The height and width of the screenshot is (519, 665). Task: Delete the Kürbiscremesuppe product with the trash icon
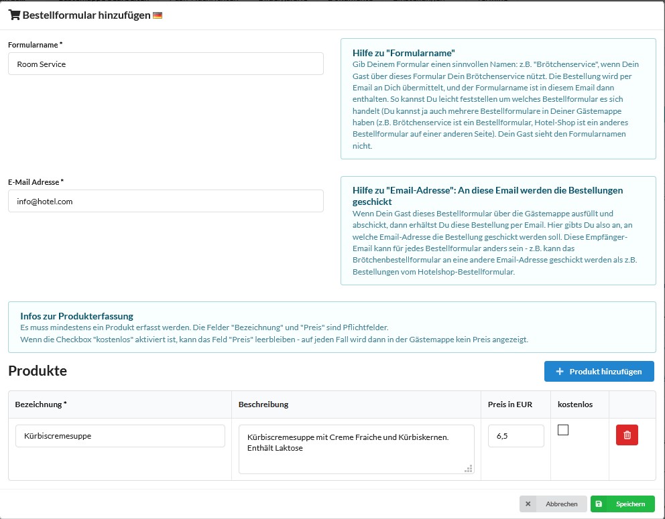(627, 435)
